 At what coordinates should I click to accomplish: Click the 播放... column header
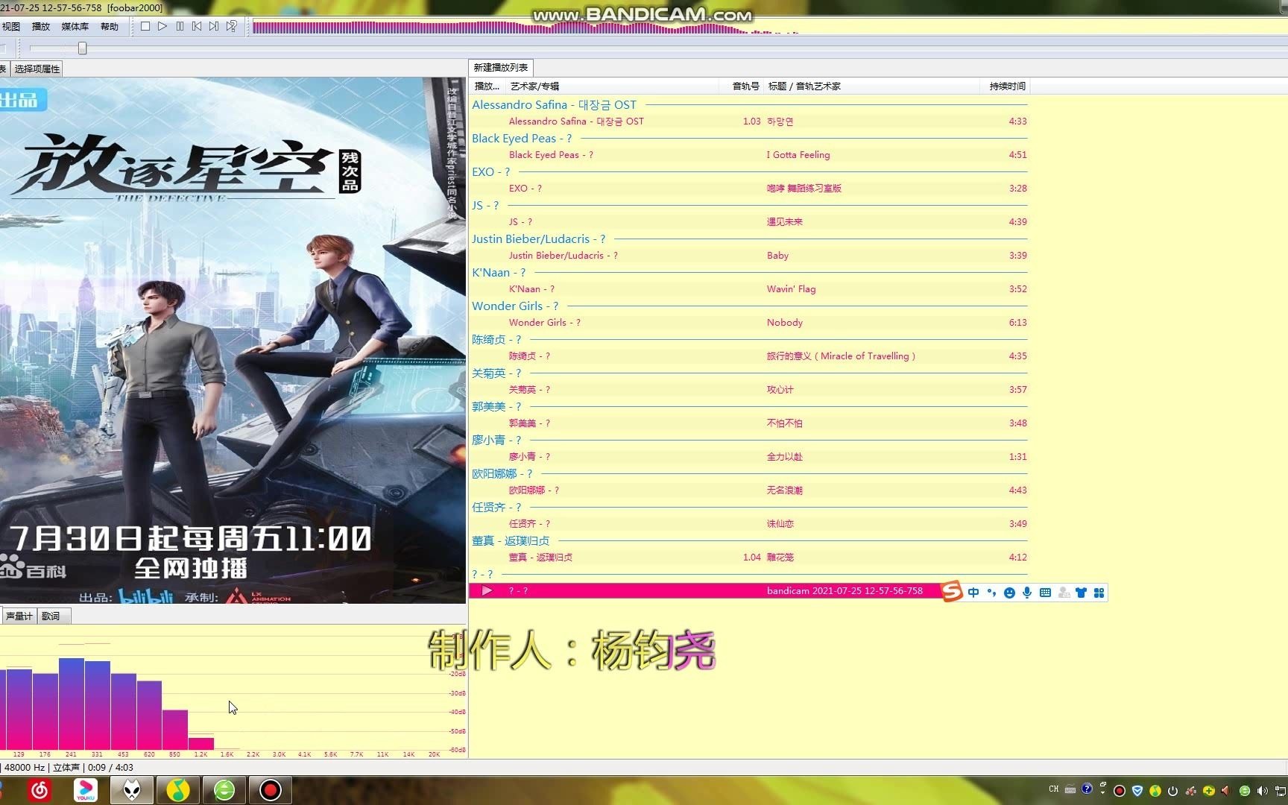487,86
